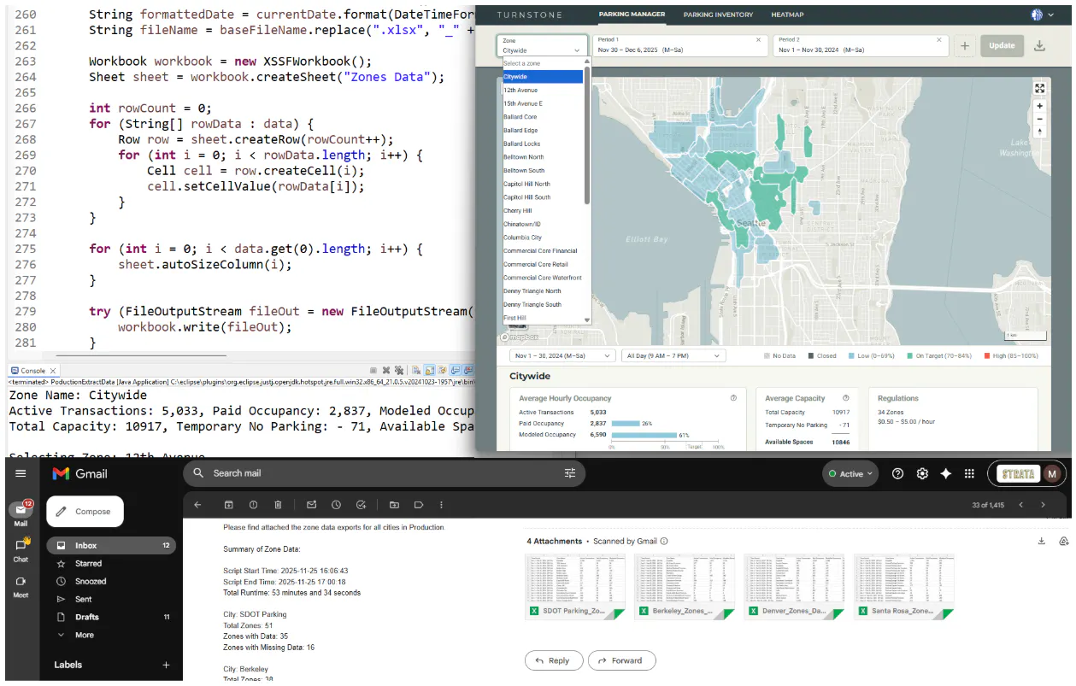Go to newer email with left chevron
The image size is (1076, 686).
1020,505
